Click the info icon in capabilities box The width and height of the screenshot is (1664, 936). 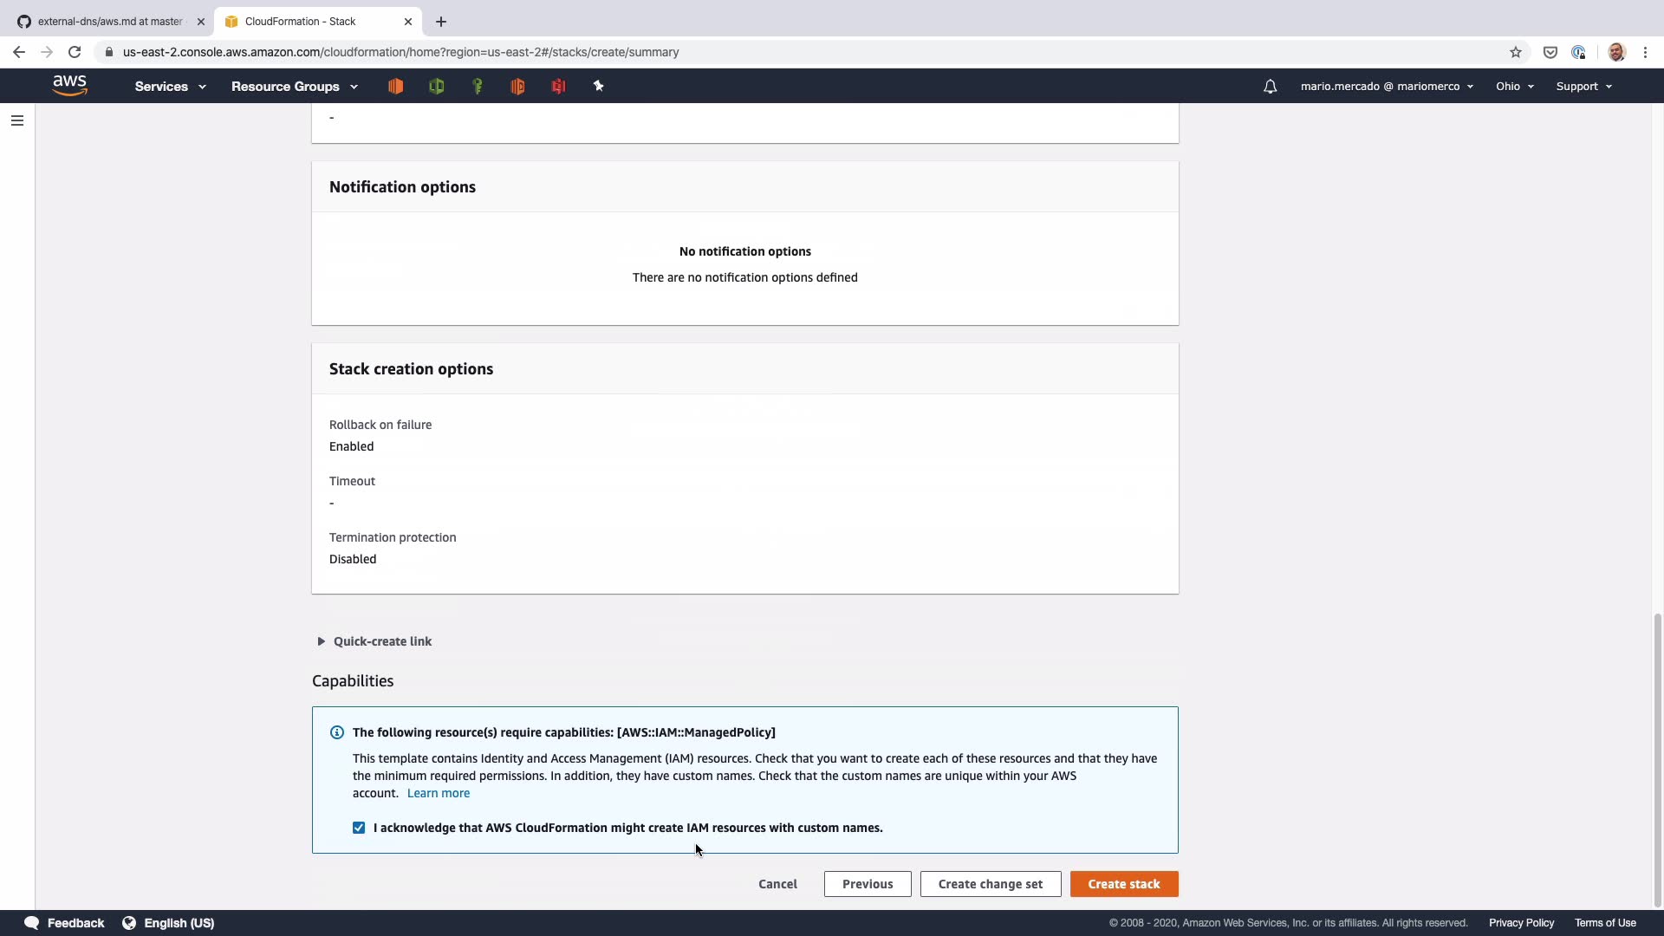click(337, 732)
